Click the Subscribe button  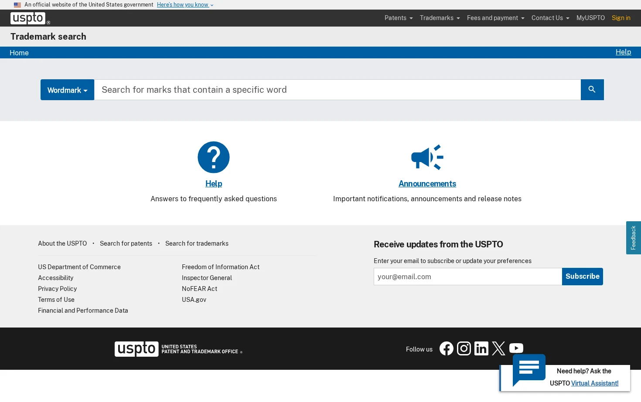click(583, 277)
